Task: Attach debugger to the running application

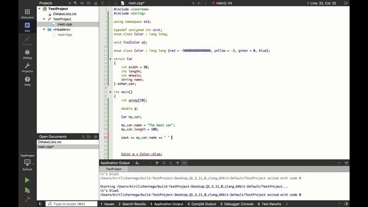Action: [171, 163]
